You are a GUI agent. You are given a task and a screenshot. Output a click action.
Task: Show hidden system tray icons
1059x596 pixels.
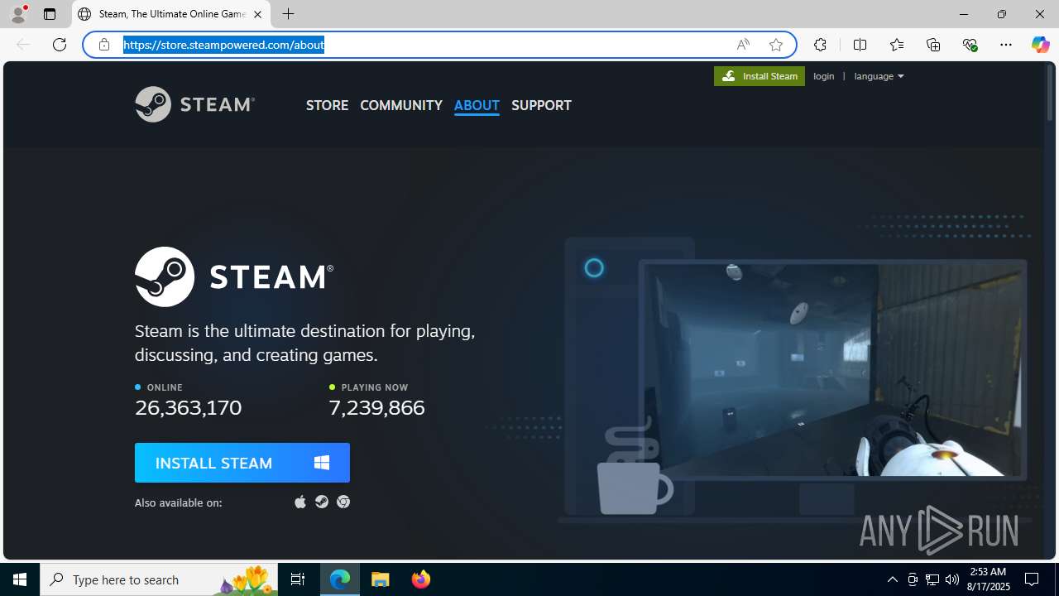pyautogui.click(x=892, y=579)
